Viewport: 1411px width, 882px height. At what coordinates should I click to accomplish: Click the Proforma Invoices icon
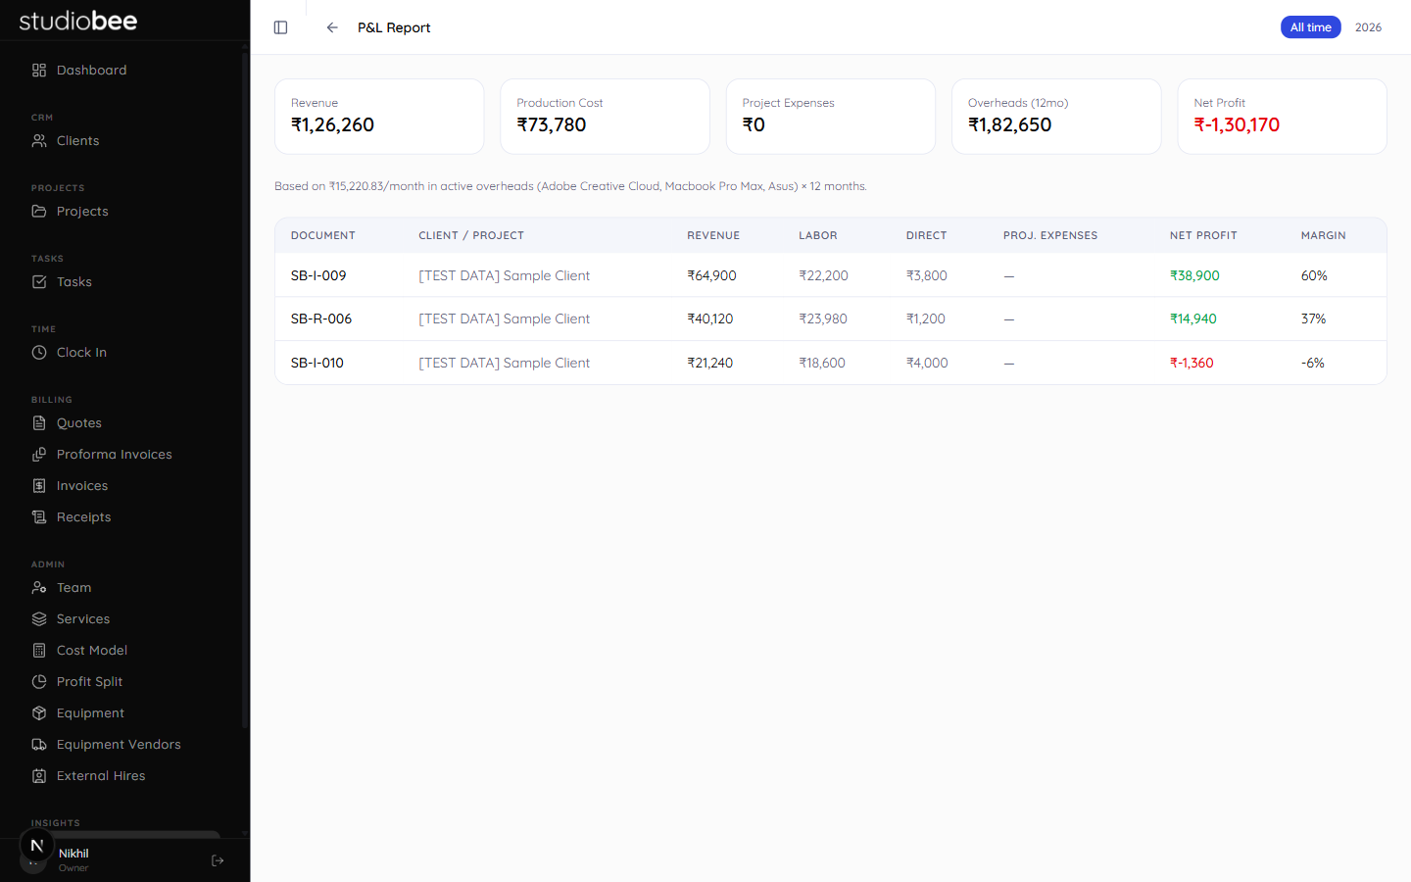point(39,455)
